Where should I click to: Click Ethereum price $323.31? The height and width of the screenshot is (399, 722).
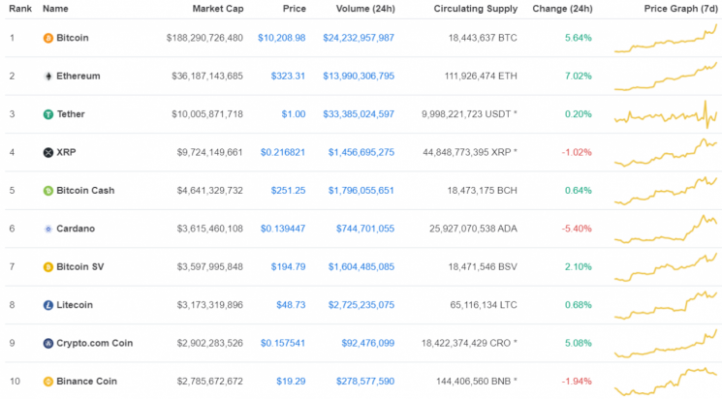point(288,76)
